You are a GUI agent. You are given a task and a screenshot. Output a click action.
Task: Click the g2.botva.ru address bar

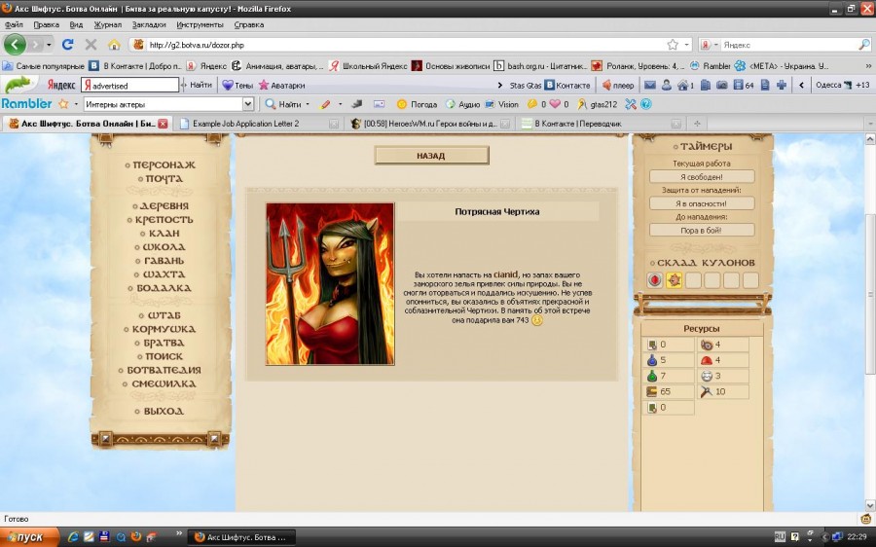(389, 45)
